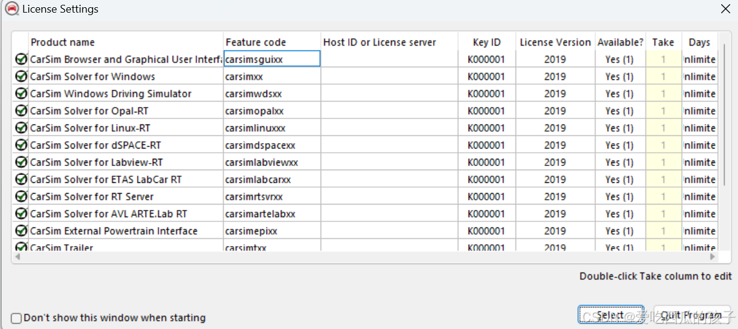738x329 pixels.
Task: Click the Select button
Action: point(611,315)
